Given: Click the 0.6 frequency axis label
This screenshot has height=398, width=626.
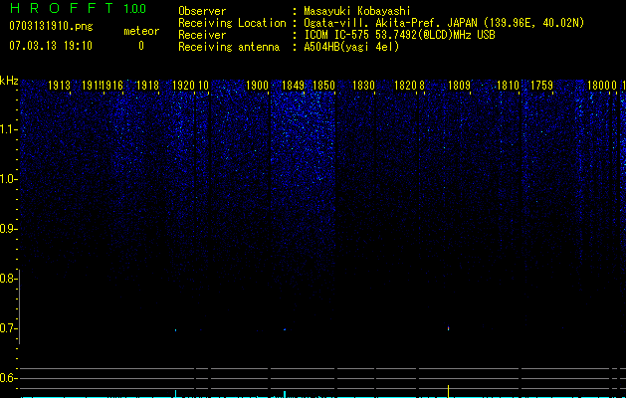Looking at the screenshot, I should (8, 378).
